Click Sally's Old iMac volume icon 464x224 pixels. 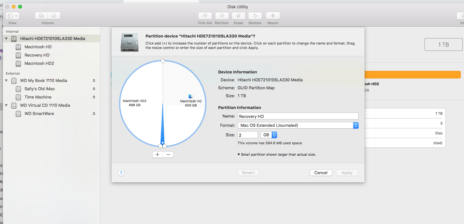click(18, 89)
